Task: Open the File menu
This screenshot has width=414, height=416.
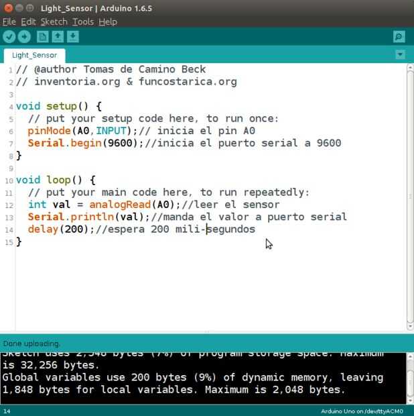Action: tap(9, 21)
